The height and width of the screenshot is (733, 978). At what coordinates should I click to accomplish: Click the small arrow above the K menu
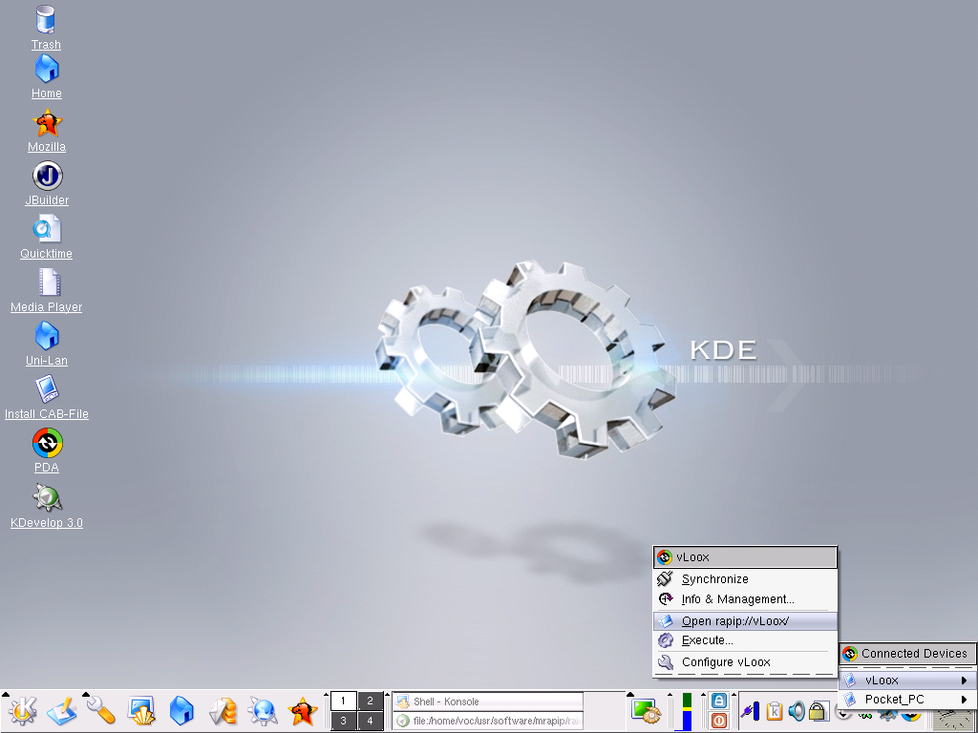(5, 694)
